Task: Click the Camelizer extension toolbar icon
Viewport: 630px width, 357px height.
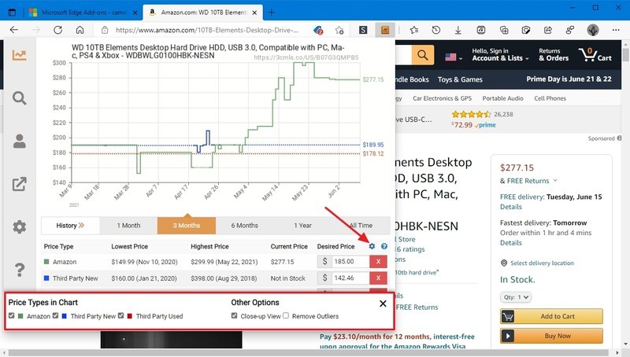Action: coord(385,30)
